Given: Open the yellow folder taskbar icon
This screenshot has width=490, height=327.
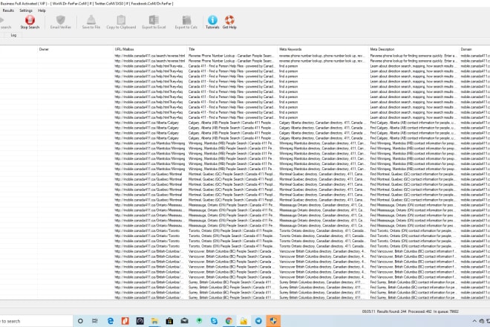Looking at the screenshot, I should click(x=244, y=321).
